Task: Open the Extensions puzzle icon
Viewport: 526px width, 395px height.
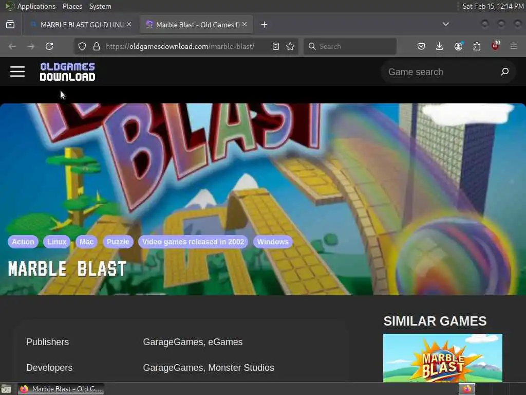Action: (477, 46)
